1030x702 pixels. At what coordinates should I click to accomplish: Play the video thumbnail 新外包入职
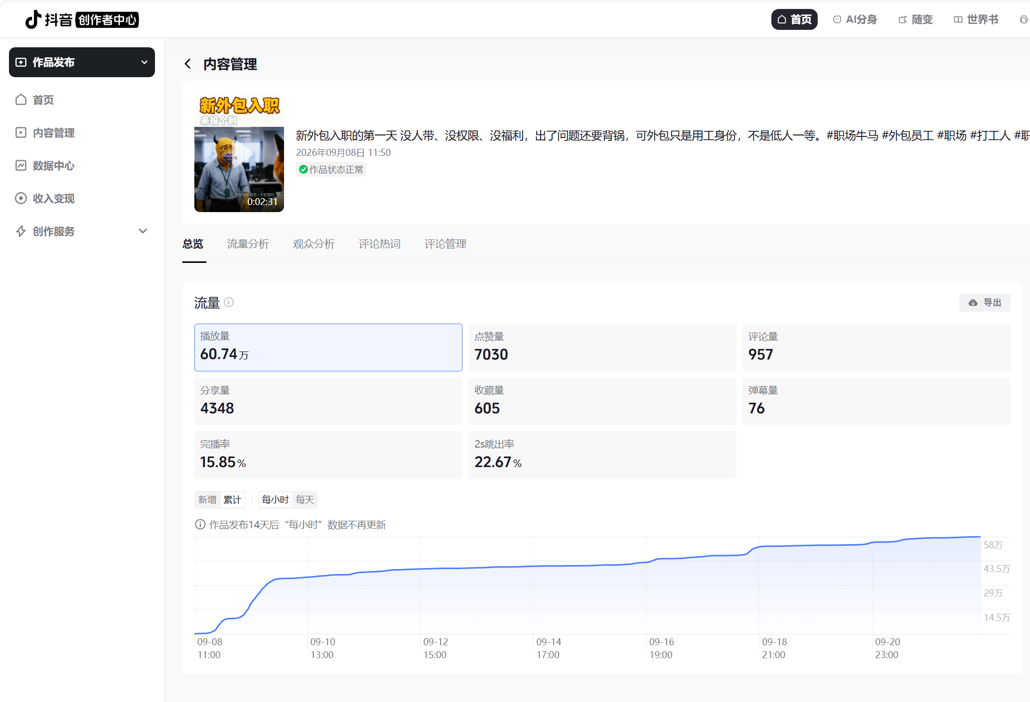pos(239,153)
